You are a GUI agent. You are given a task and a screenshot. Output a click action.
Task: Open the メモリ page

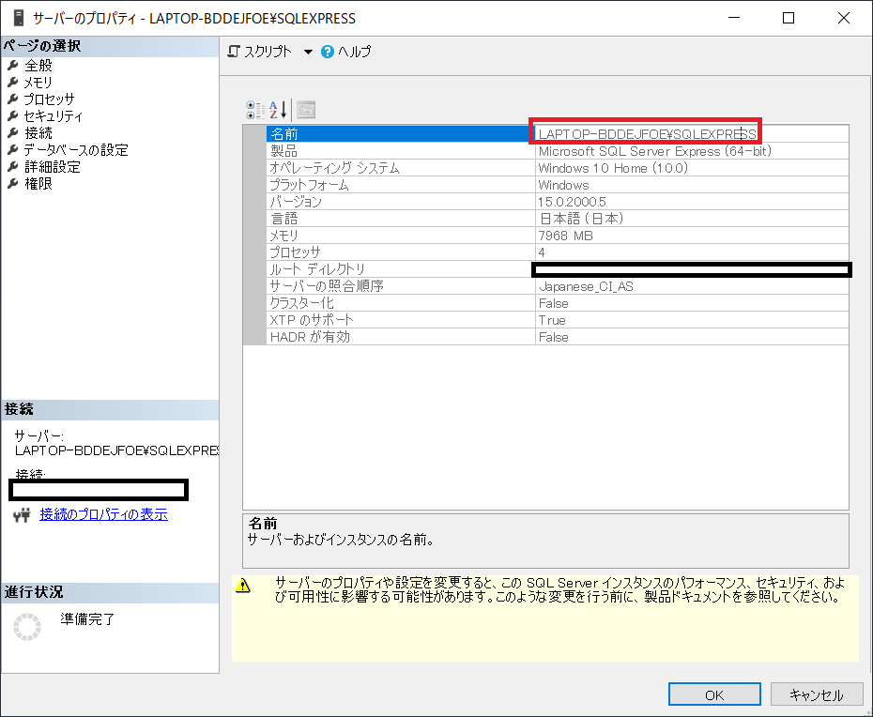coord(38,83)
